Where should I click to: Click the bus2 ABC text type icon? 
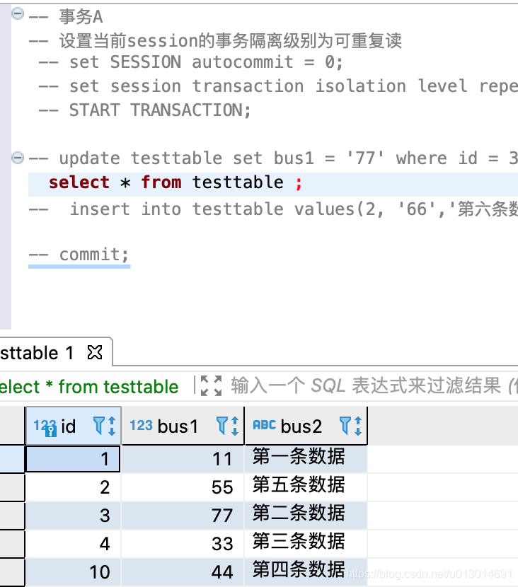(265, 425)
